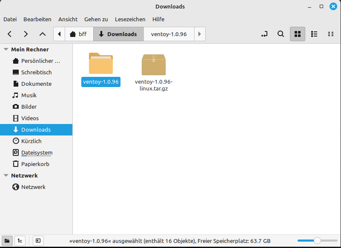Click the path bar right scroll arrow
The image size is (341, 248).
point(200,34)
